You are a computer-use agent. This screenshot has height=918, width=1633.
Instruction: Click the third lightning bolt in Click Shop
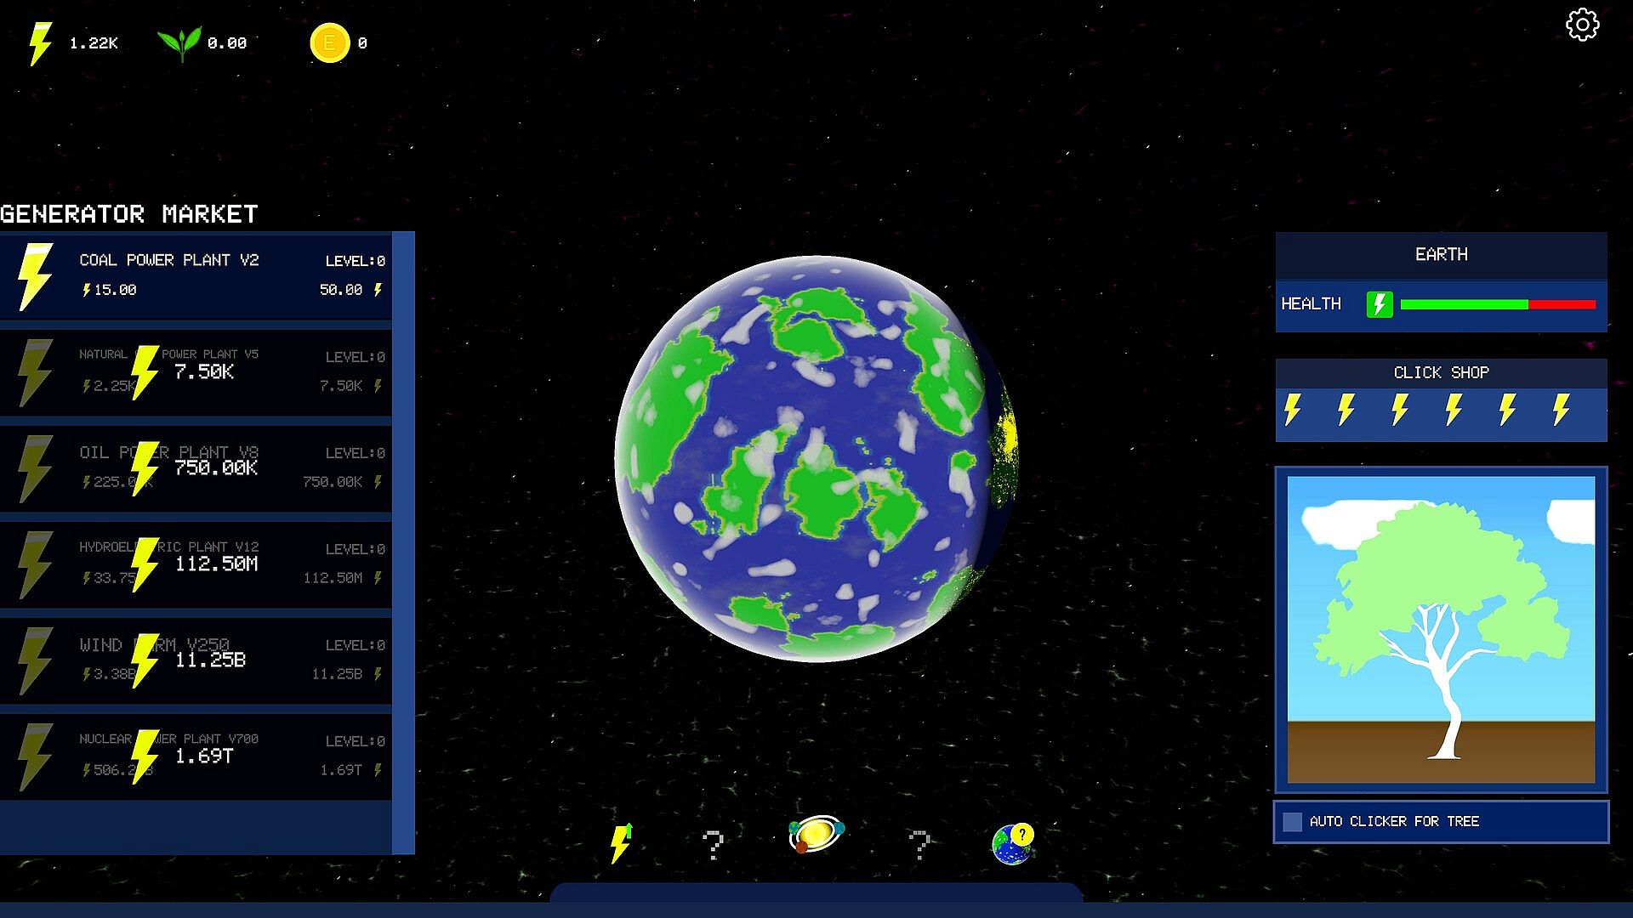click(1400, 410)
